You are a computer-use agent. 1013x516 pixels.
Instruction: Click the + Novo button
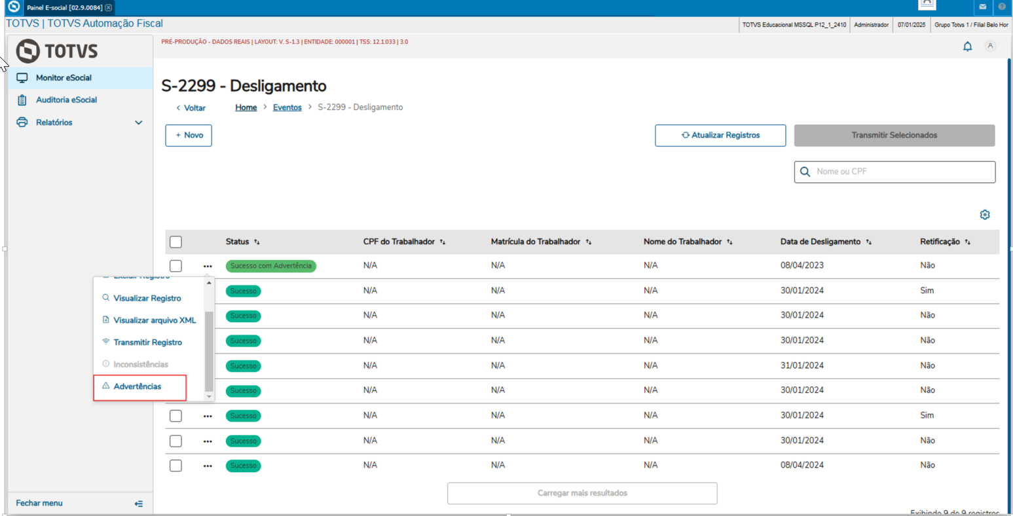coord(189,136)
